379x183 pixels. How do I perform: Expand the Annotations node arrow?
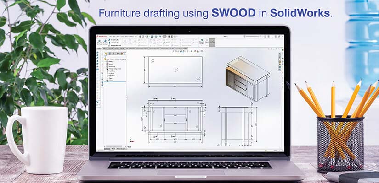[105, 66]
